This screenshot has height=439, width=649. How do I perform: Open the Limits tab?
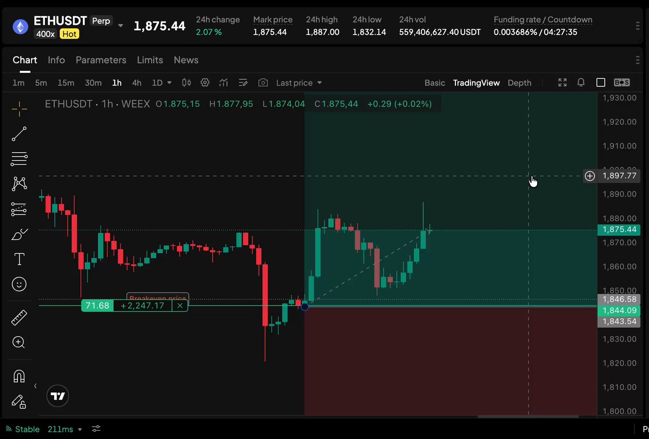[x=150, y=60]
